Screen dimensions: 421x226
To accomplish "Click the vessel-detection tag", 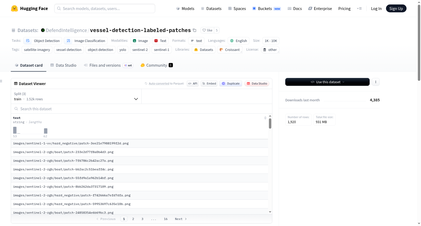I will pos(69,50).
